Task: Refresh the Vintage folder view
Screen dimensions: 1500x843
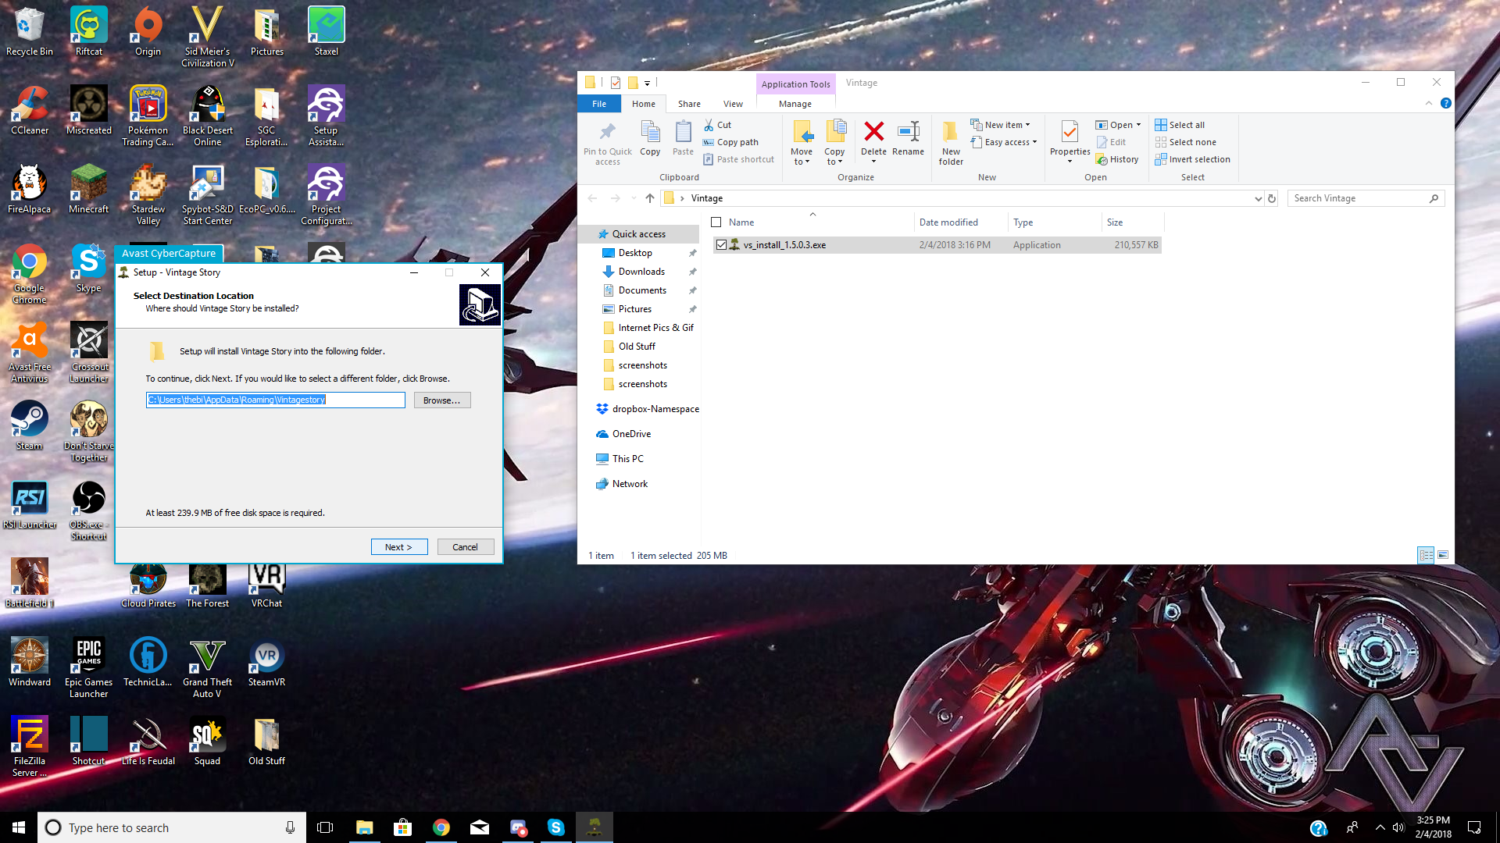Action: (x=1272, y=198)
